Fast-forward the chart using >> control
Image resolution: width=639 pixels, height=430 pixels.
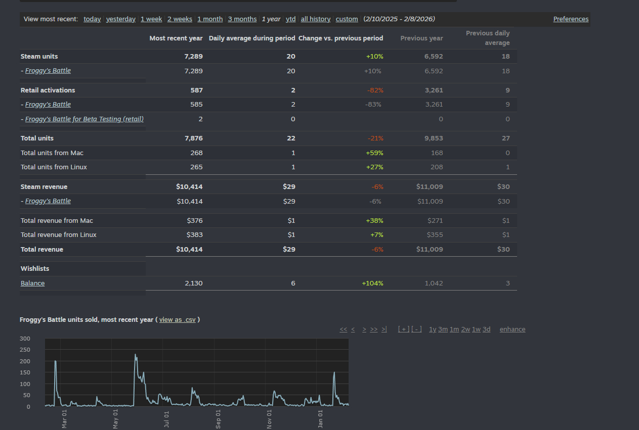click(x=374, y=329)
